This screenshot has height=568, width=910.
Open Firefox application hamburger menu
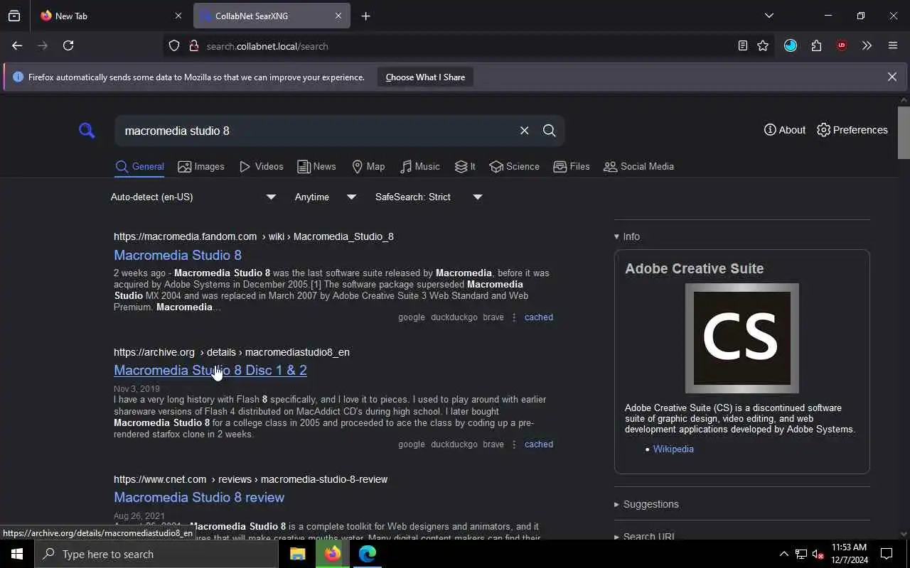893,45
